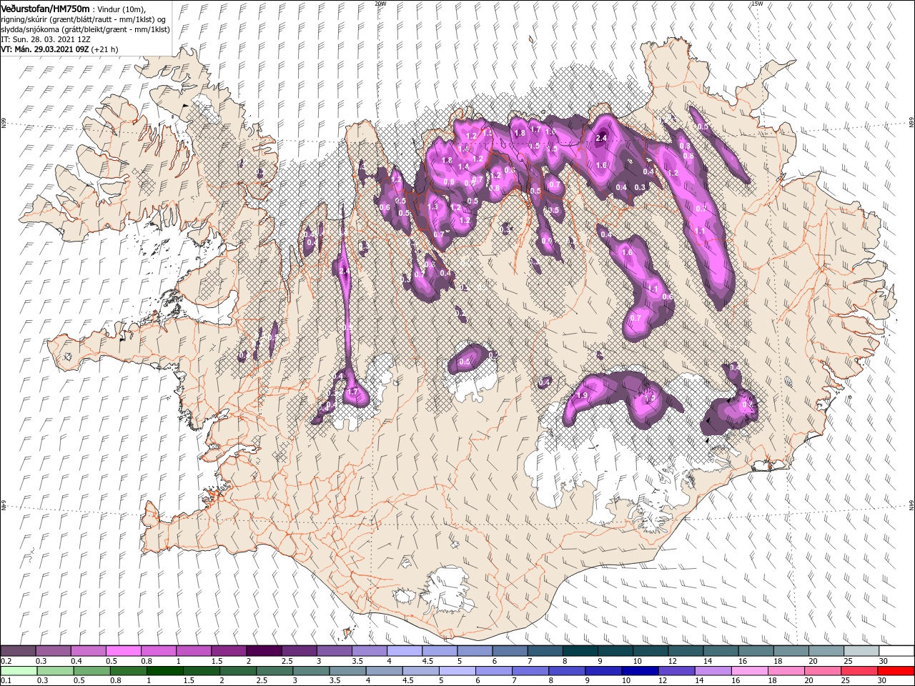Screen dimensions: 915x686
Task: Click the 1.9 snowfall value near Vatnajökull
Action: pos(581,395)
